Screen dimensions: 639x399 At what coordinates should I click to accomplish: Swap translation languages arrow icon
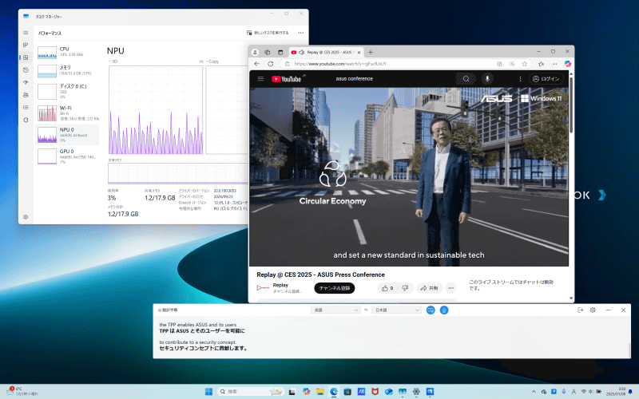click(366, 310)
